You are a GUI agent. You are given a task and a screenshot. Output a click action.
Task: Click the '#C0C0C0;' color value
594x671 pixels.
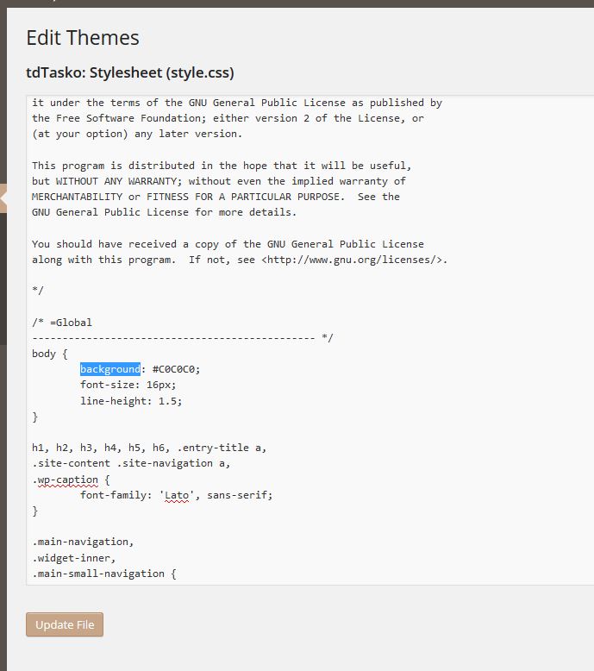pos(176,369)
